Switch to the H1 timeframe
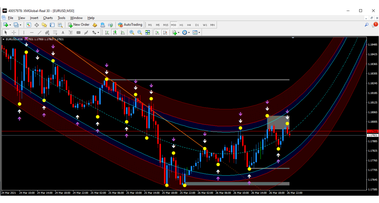Image resolution: width=379 pixels, height=203 pixels. click(x=181, y=25)
